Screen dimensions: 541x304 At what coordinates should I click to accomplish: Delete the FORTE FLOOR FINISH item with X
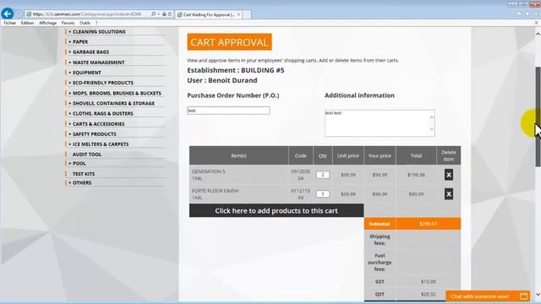click(x=449, y=194)
